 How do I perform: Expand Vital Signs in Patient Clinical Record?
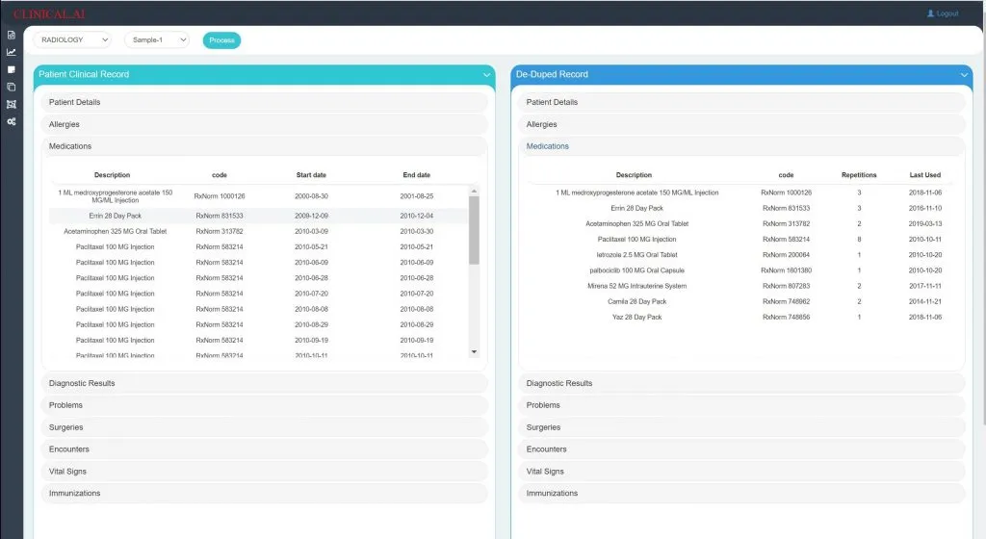click(264, 472)
